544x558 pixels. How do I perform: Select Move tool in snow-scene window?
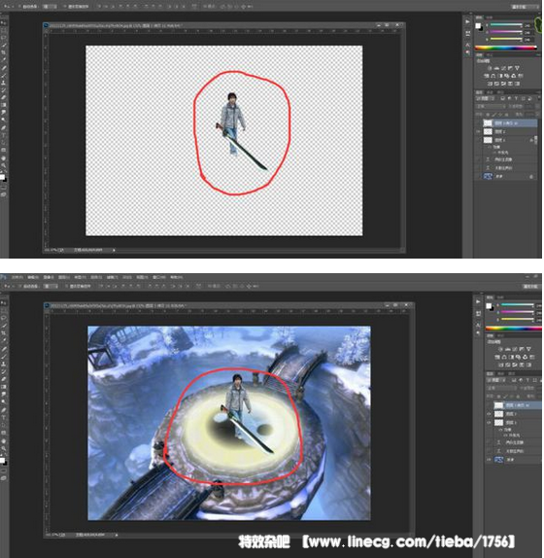(x=4, y=303)
